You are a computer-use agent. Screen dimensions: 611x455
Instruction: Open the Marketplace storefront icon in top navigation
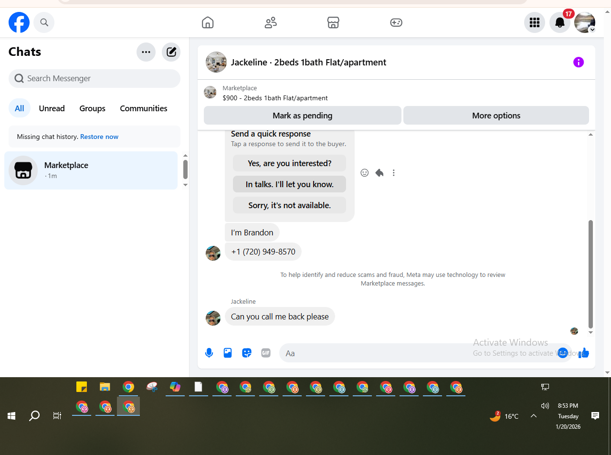(x=333, y=22)
